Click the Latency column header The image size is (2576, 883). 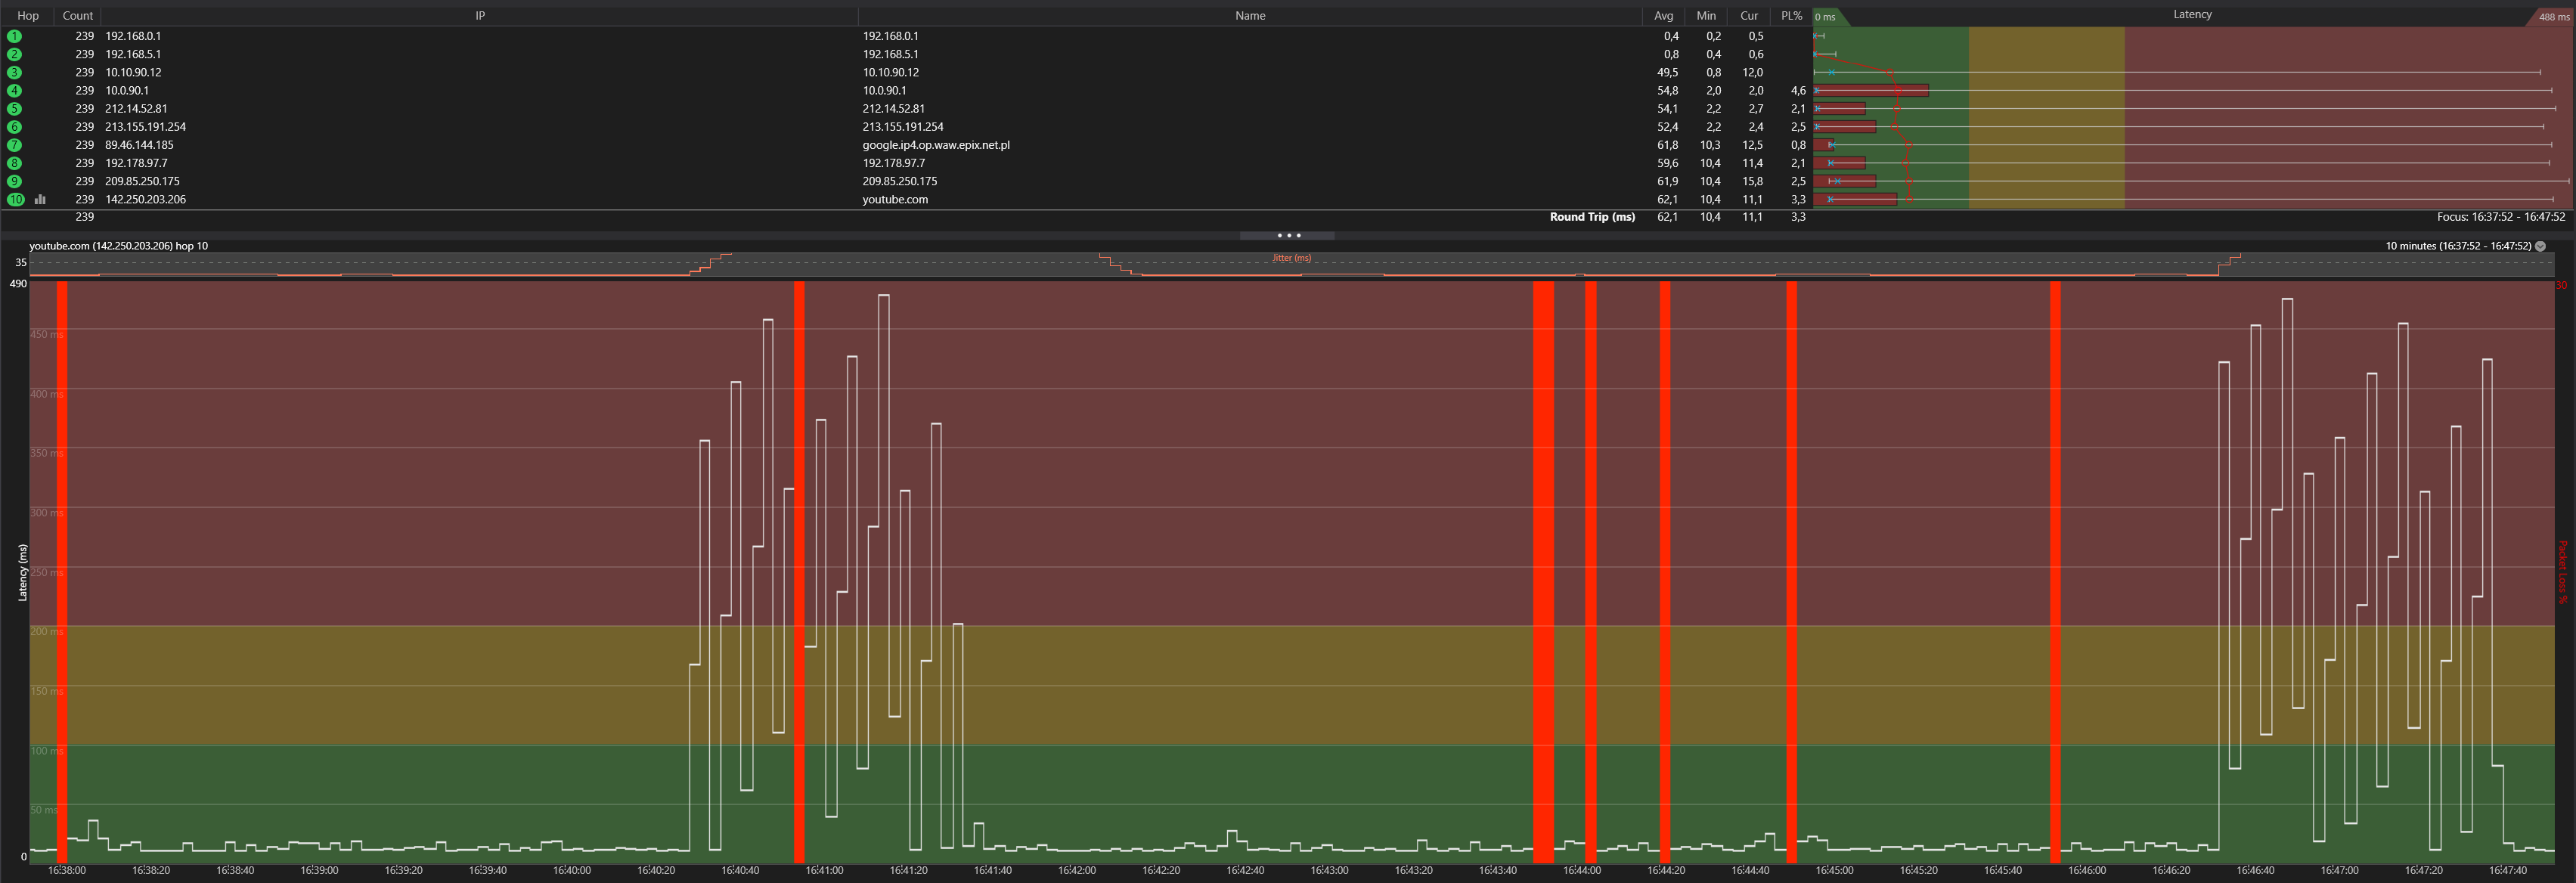click(x=2192, y=15)
